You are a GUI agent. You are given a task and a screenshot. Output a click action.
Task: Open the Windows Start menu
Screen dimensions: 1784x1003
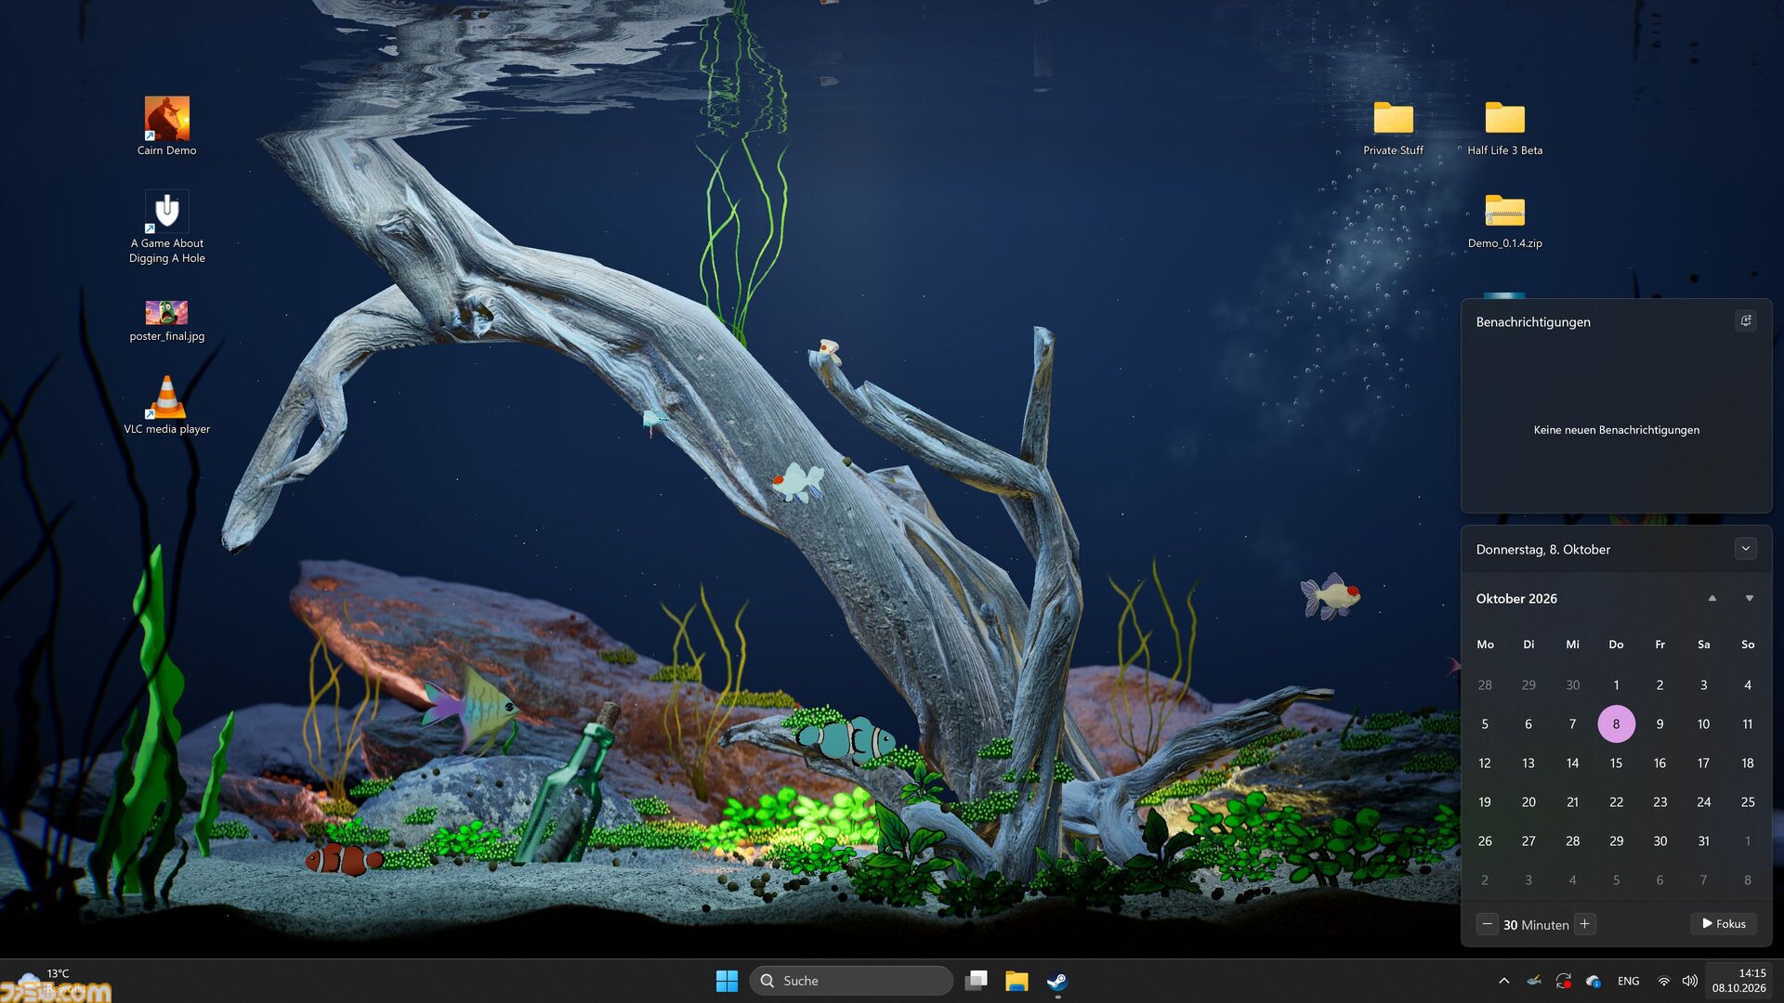pos(727,981)
